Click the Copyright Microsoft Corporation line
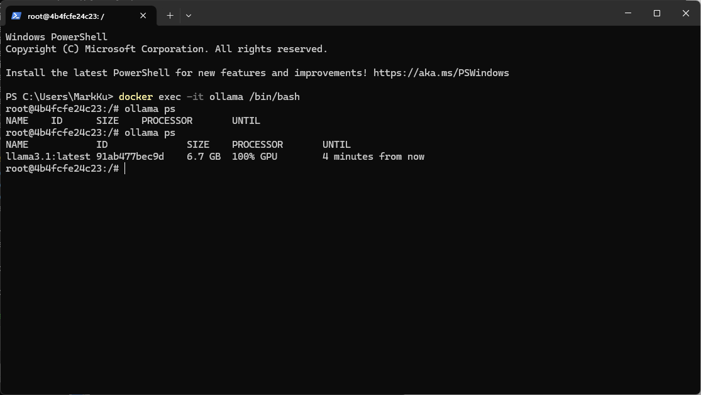This screenshot has width=701, height=395. point(167,49)
